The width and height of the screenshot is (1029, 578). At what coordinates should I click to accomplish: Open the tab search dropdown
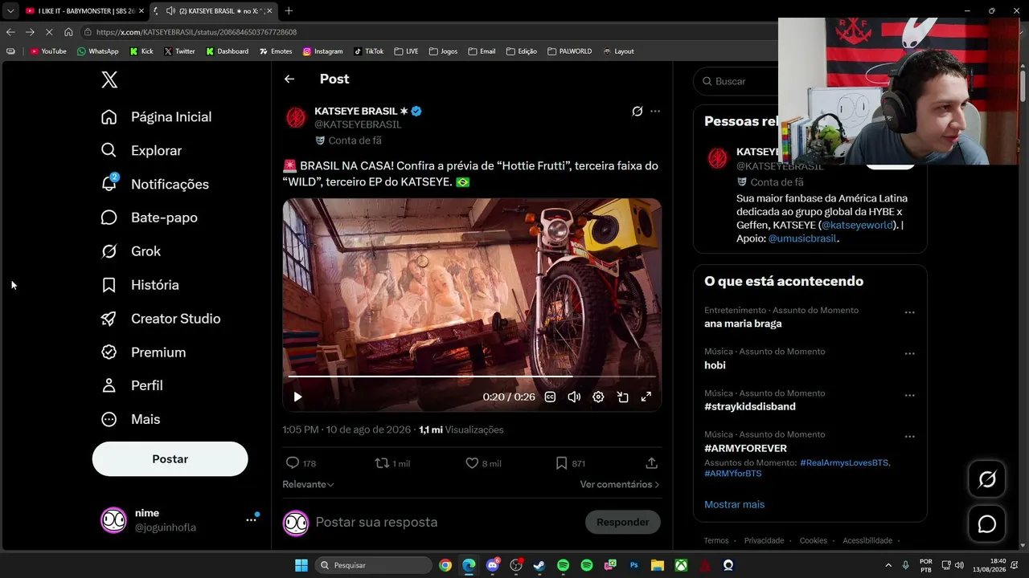tap(10, 11)
